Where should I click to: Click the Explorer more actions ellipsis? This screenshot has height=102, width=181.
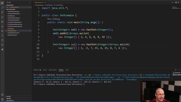[30, 2]
